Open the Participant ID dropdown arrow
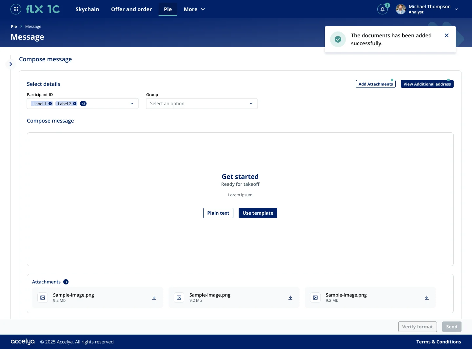Viewport: 472px width, 349px height. click(132, 104)
